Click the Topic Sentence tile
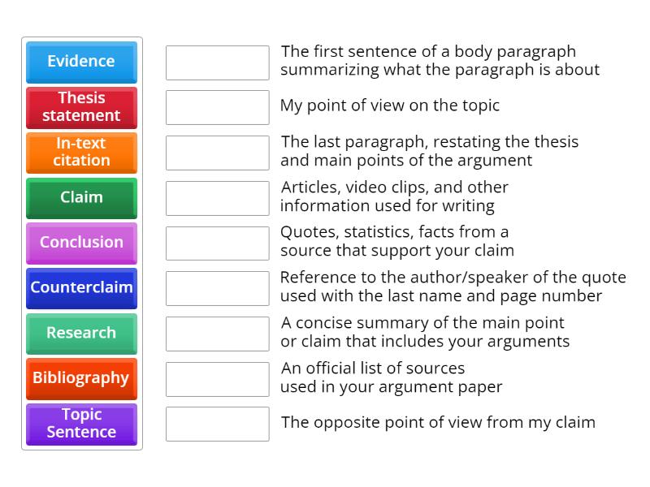650x487 pixels. tap(80, 424)
